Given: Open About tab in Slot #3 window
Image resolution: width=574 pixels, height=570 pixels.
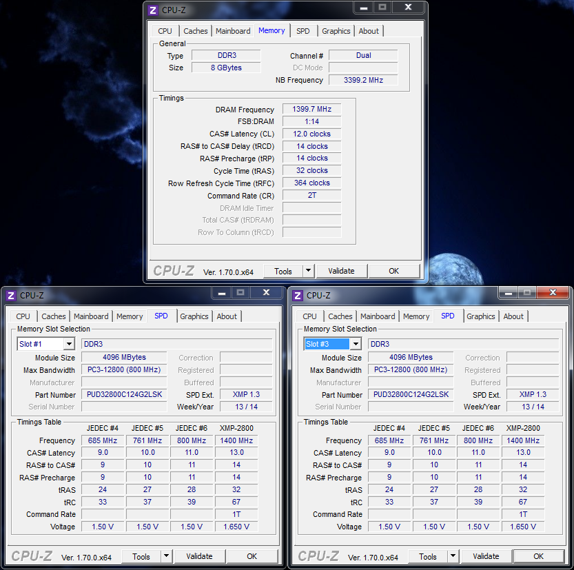Looking at the screenshot, I should tap(513, 316).
